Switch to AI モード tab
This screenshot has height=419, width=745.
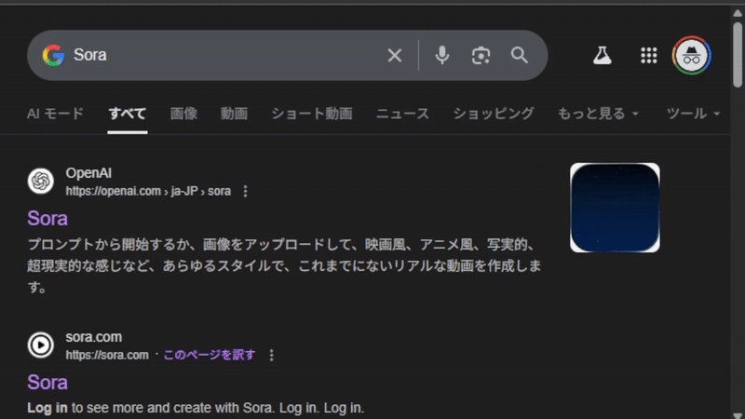click(55, 114)
